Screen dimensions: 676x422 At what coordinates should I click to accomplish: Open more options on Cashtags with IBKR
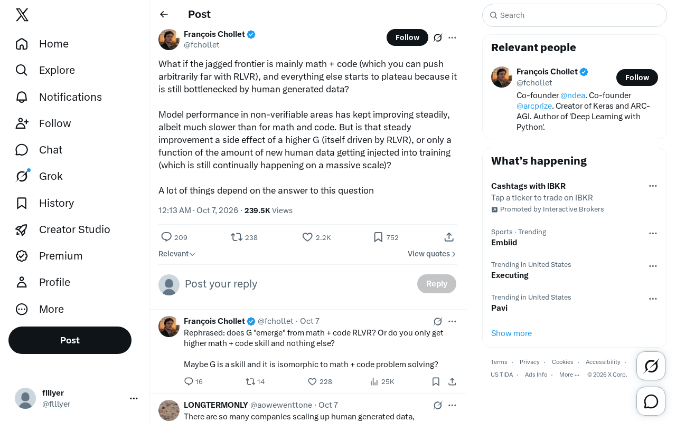coord(653,186)
